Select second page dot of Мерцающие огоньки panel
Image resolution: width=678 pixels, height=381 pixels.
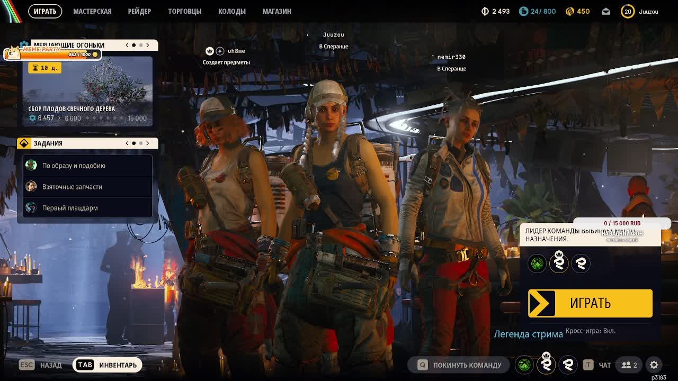coord(141,45)
